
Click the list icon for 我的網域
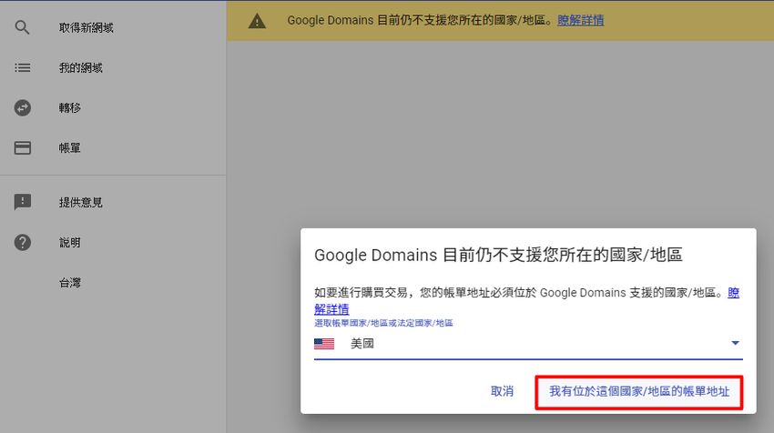22,67
